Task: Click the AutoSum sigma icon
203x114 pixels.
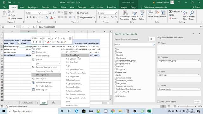Action: pyautogui.click(x=170, y=12)
